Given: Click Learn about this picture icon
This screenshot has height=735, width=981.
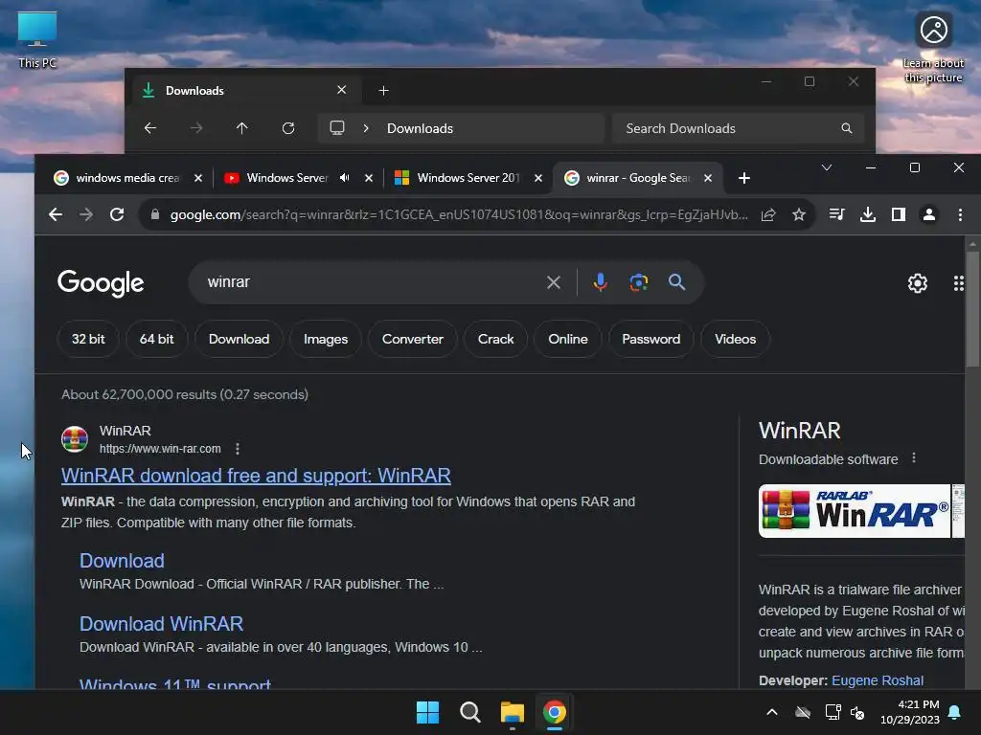Looking at the screenshot, I should point(933,47).
